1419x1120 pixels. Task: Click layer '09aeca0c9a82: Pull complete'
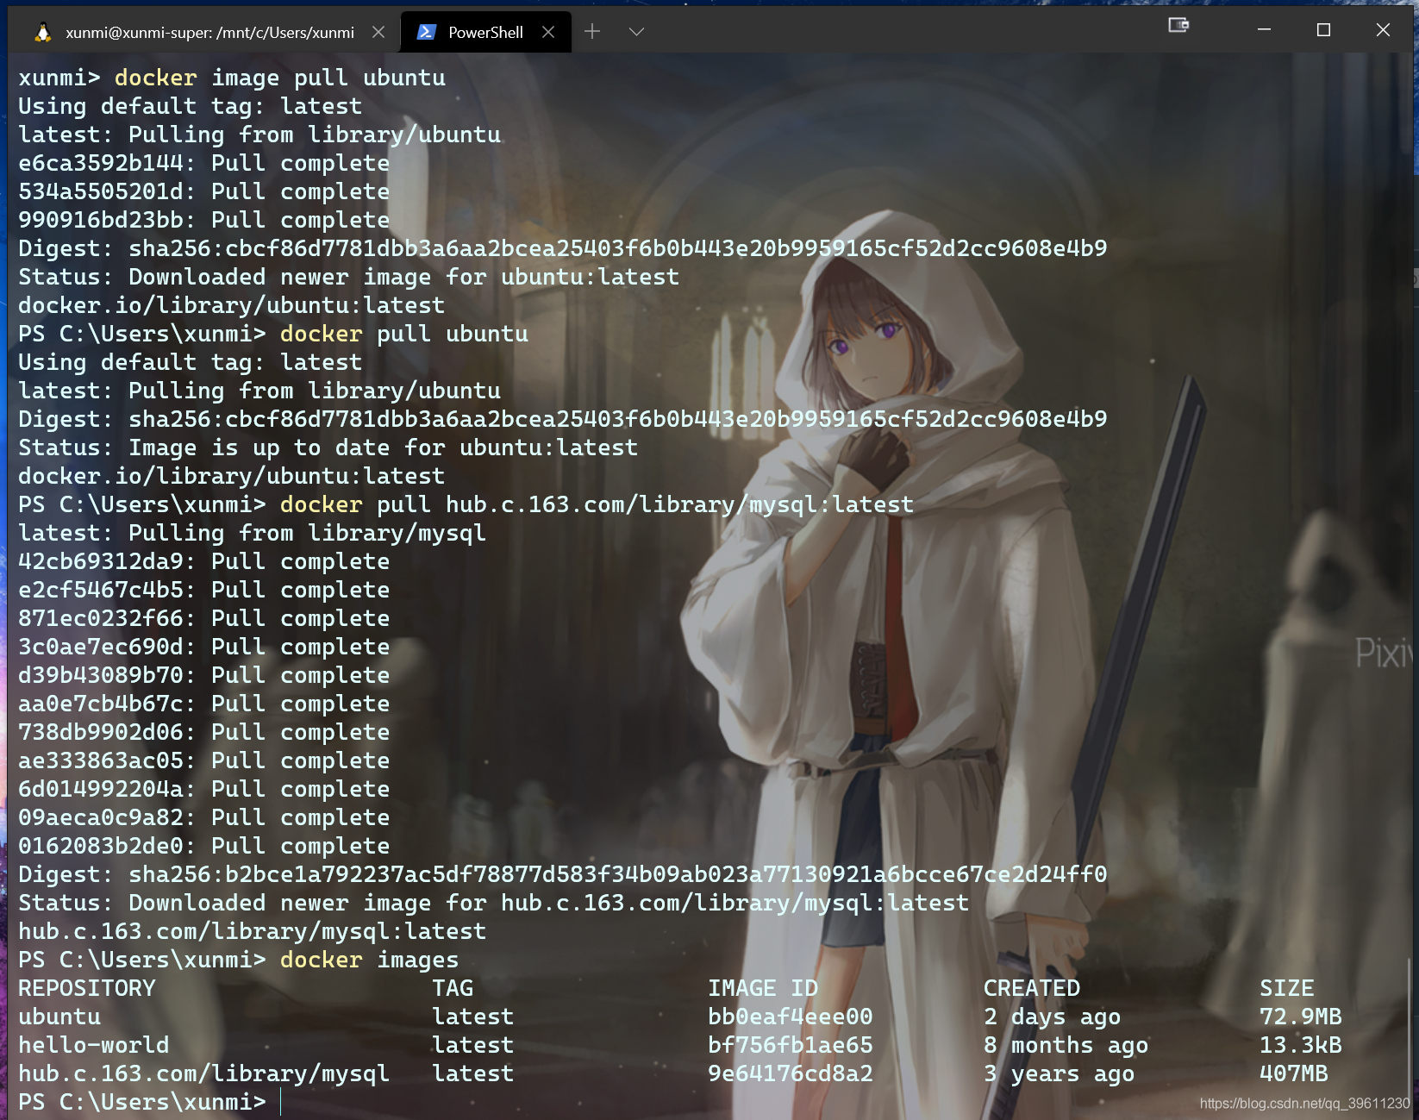(x=203, y=817)
